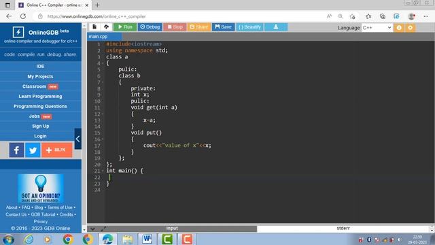Click the browser Read Aloud icon
435x245 pixels.
tap(329, 16)
